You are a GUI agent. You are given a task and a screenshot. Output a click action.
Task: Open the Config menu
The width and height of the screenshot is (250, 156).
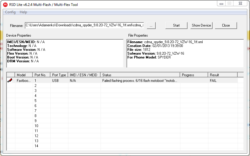tap(10, 12)
